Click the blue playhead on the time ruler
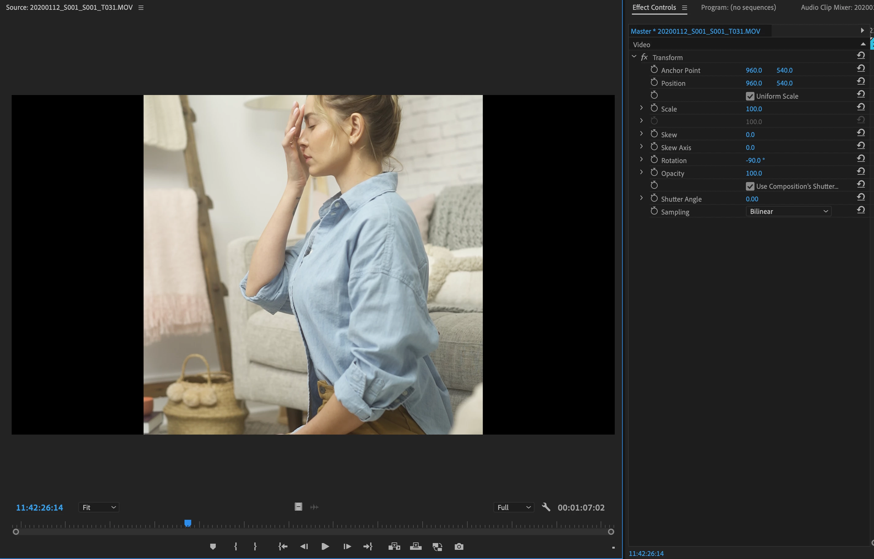The image size is (874, 559). (x=188, y=523)
